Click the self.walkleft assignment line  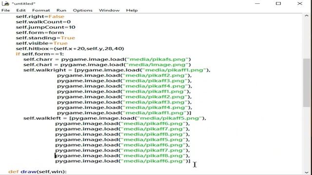[x=115, y=118]
